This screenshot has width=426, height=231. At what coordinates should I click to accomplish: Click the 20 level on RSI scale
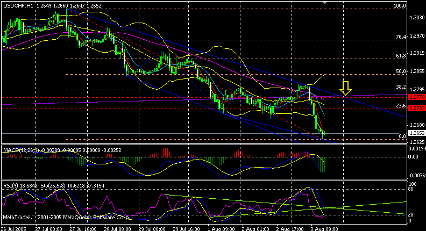coord(411,215)
